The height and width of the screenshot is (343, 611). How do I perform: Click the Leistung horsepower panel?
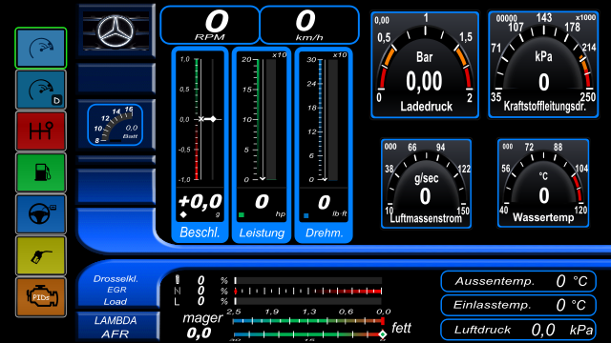pos(262,145)
